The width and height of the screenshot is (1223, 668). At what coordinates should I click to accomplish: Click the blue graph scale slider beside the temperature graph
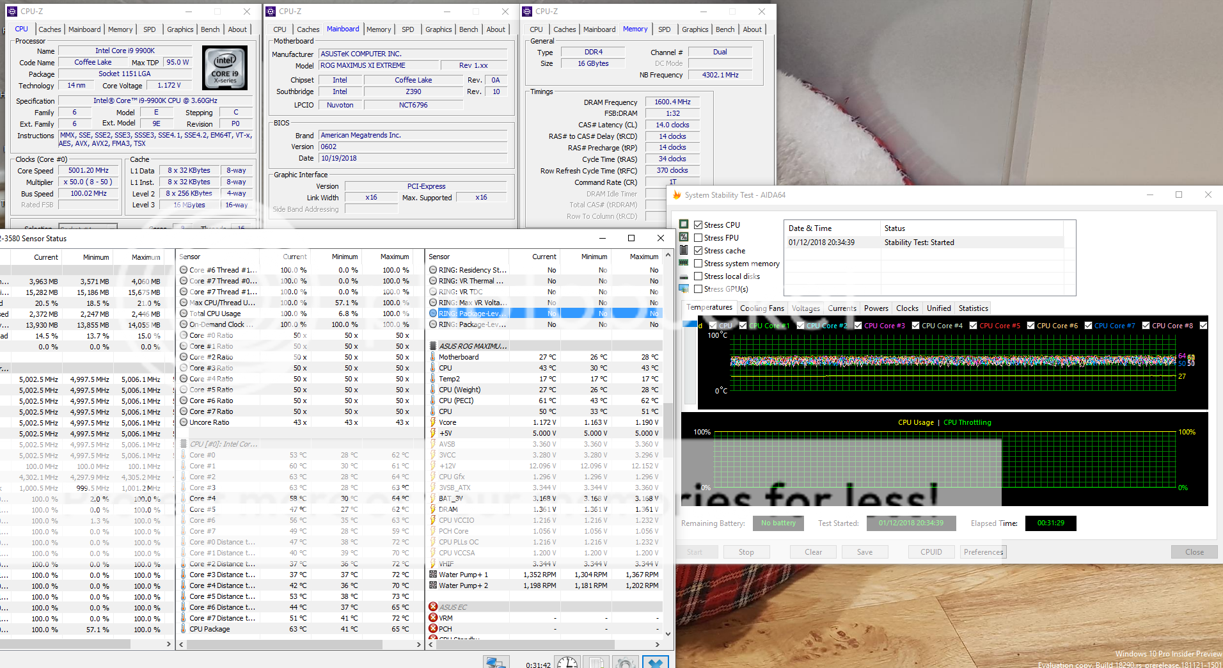click(690, 325)
